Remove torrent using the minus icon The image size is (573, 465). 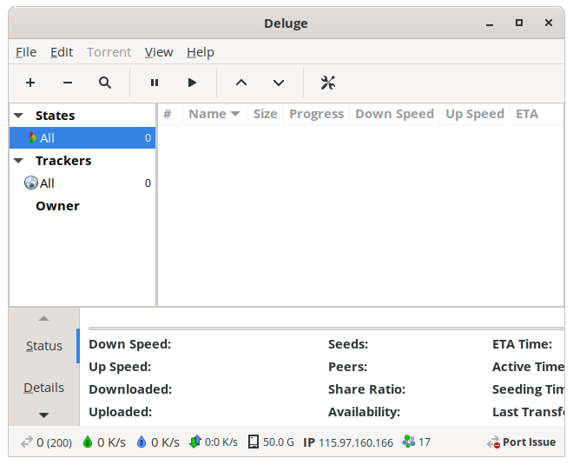(68, 83)
